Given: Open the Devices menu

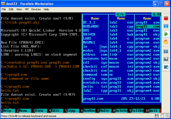Looking at the screenshot, I should (36, 9).
